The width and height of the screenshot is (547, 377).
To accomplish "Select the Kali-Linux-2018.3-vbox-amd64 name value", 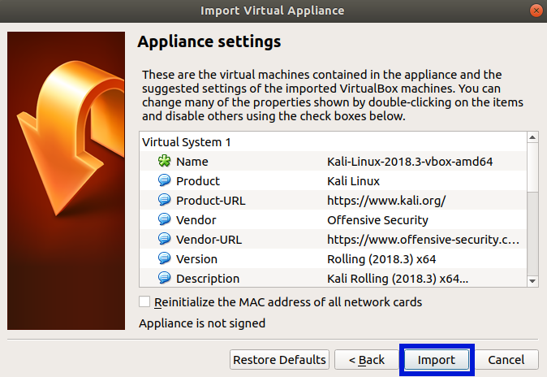I will click(410, 162).
